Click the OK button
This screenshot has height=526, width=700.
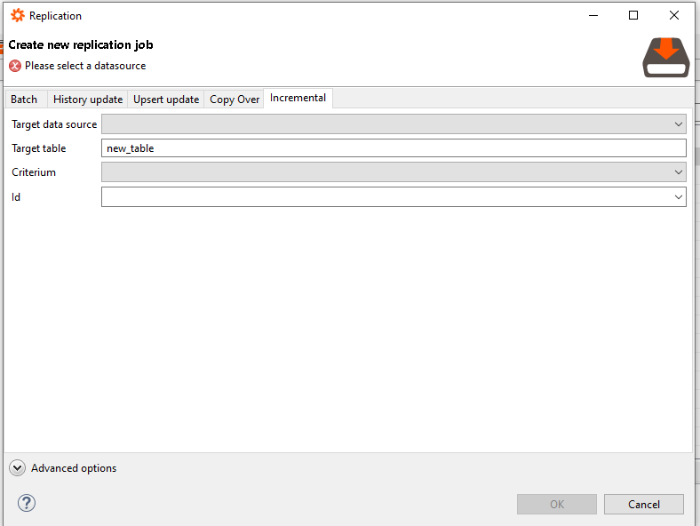click(x=557, y=504)
